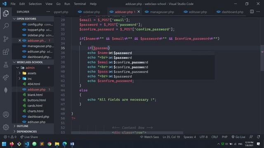
Task: Open the Live Share activity bar view
Action: pyautogui.click(x=6, y=77)
